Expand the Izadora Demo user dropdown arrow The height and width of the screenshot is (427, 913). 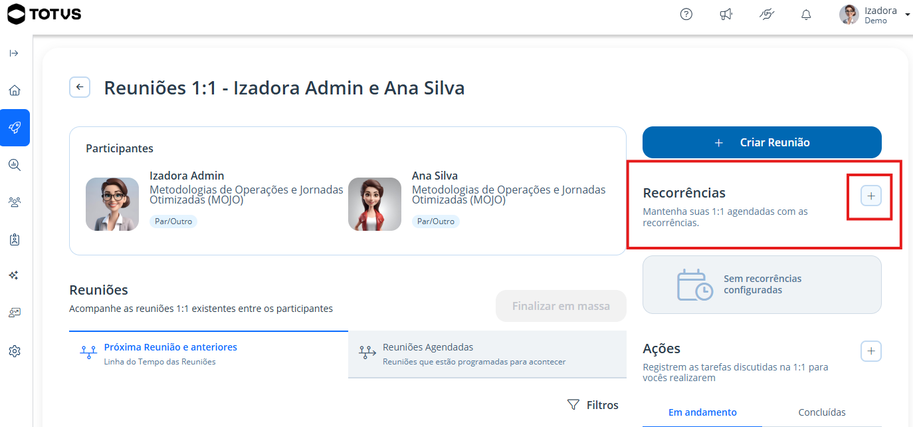tap(907, 15)
